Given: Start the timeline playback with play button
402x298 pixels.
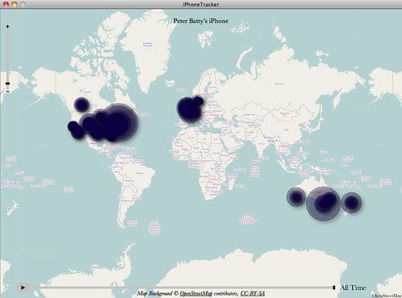Looking at the screenshot, I should pyautogui.click(x=23, y=288).
